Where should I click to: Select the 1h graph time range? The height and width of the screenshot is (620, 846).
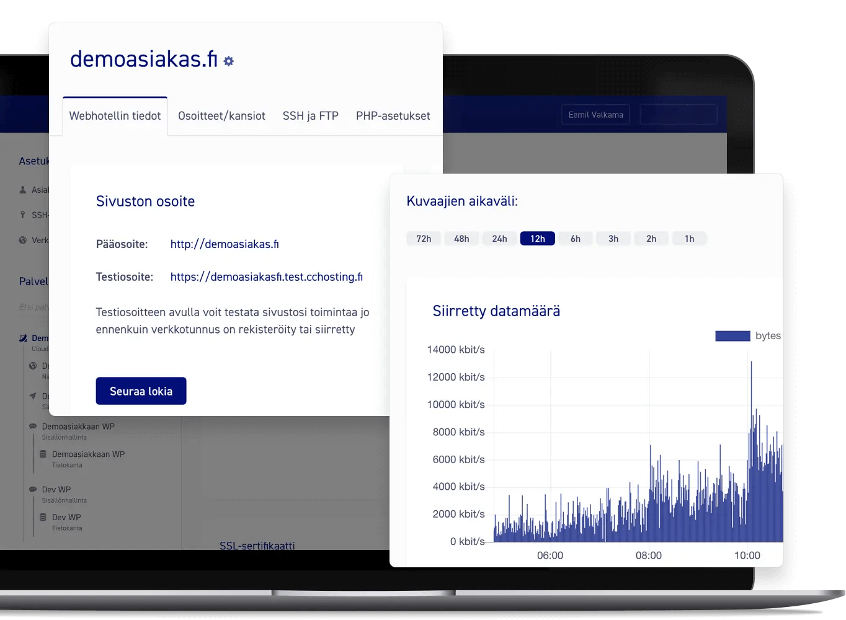690,239
